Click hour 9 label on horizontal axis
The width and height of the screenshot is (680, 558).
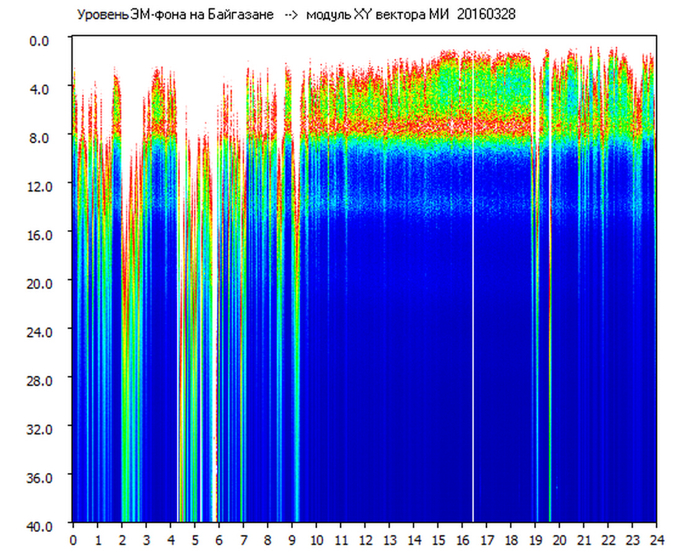(x=292, y=540)
